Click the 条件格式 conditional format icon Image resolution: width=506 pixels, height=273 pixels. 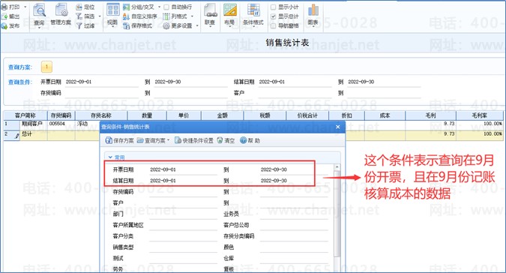click(253, 10)
